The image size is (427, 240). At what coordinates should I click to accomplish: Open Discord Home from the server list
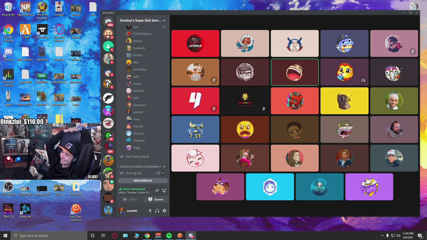coord(108,21)
